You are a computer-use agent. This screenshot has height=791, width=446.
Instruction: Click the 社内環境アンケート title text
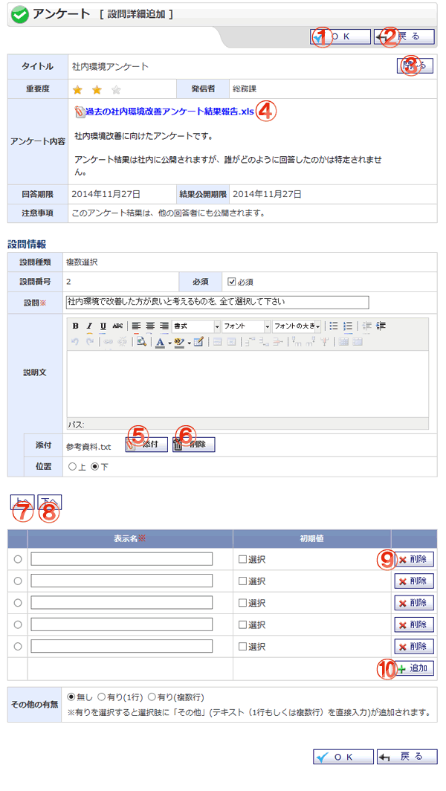coord(110,66)
